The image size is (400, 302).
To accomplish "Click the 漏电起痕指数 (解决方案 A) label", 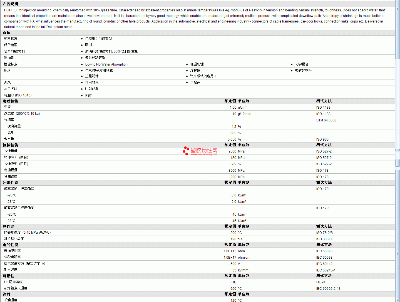I will [24, 264].
